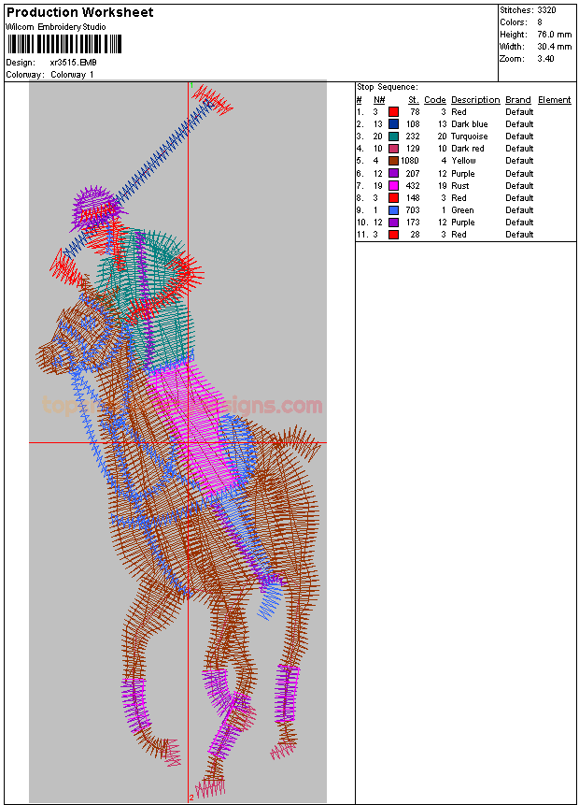Click the stitch count '232'
Screen dimensions: 579x805
[413, 137]
